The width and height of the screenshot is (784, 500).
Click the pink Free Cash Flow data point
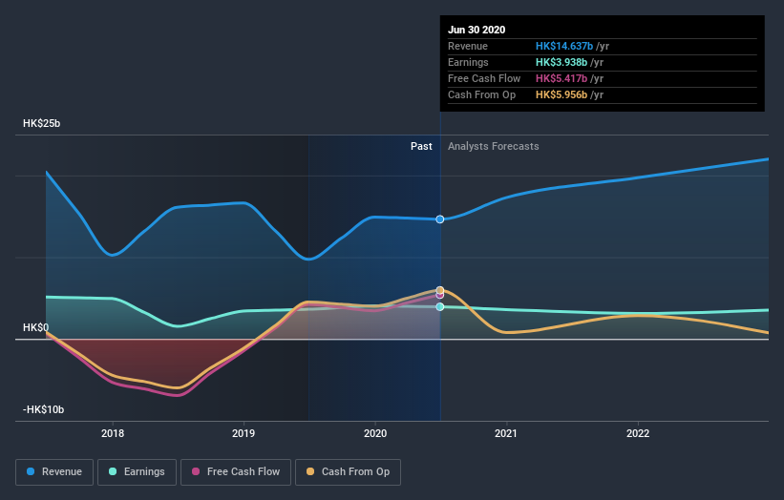[440, 296]
